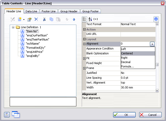Click the Alignment value dropdown arrow
Image resolution: width=166 pixels, height=121 pixels.
(x=152, y=44)
